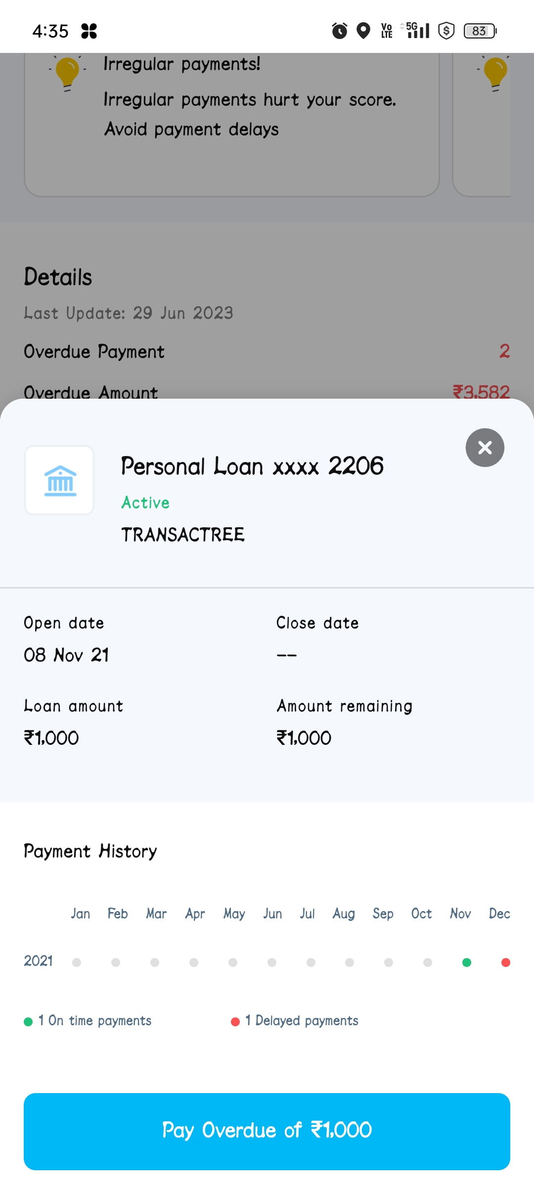Select the Personal Loan xxxx 2206 title

[x=252, y=466]
